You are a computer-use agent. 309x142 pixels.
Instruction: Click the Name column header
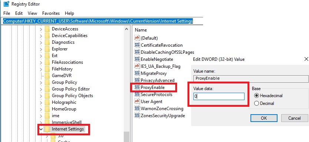coord(141,30)
